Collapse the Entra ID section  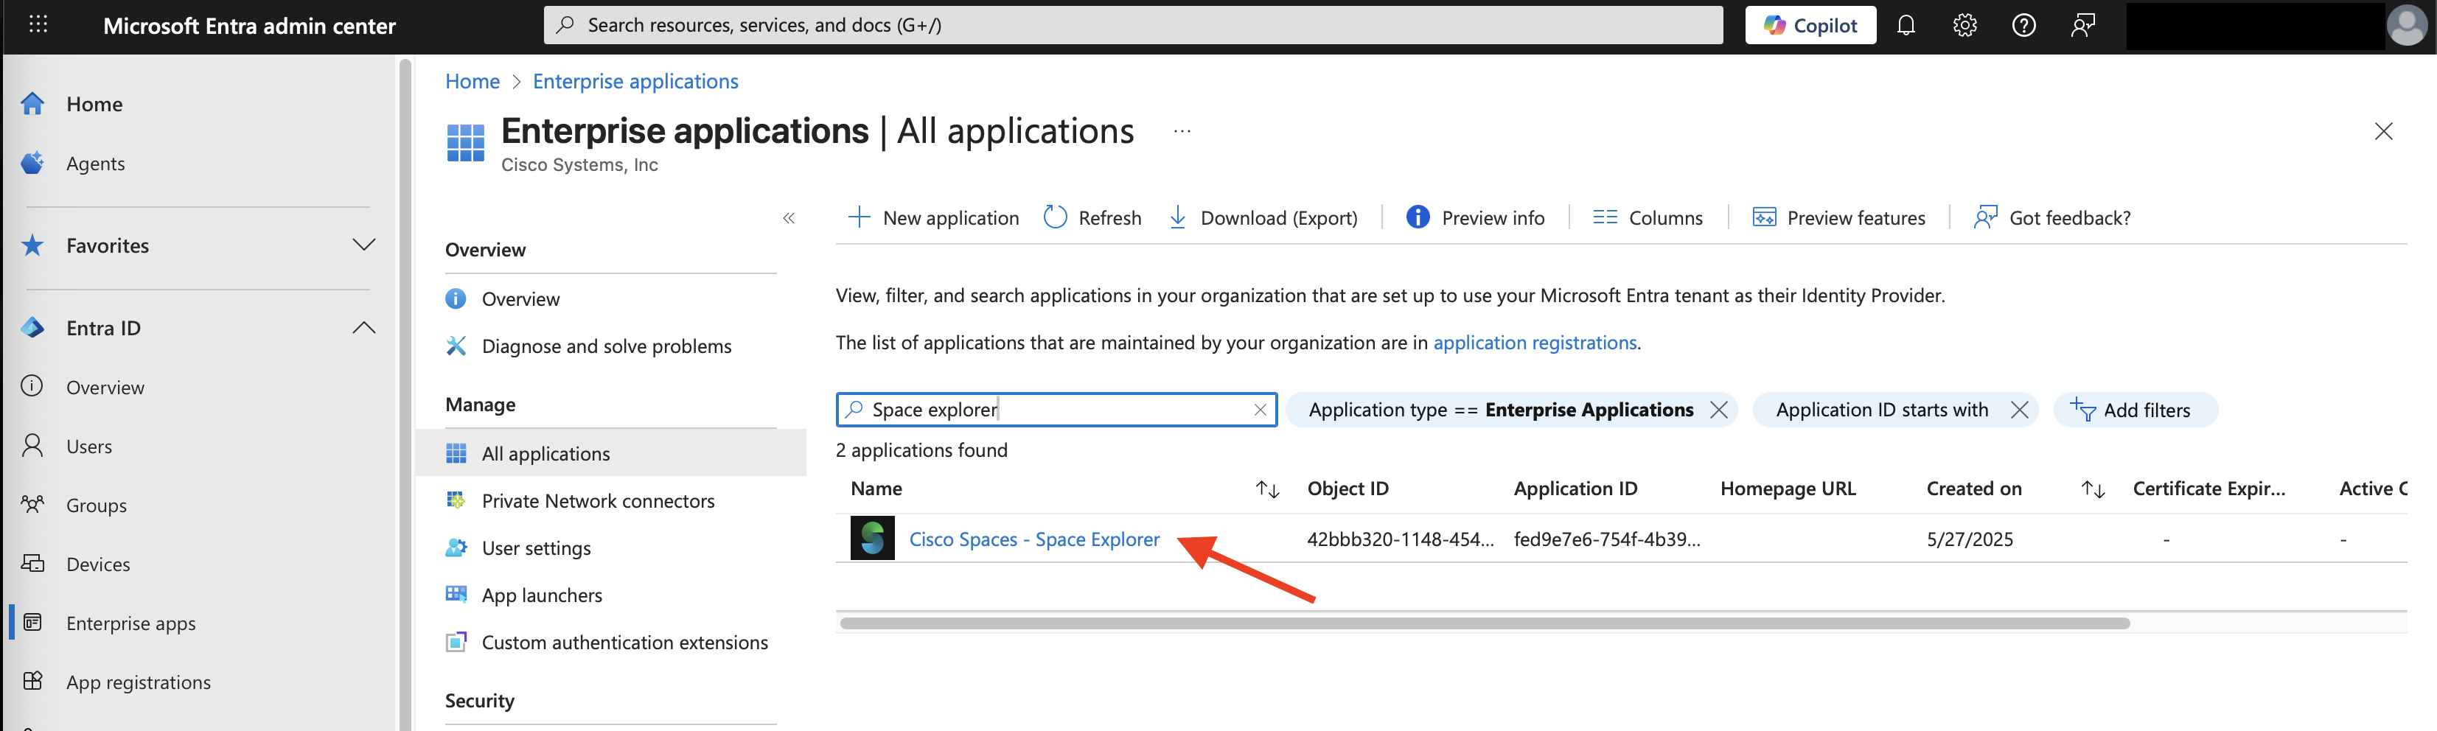pos(364,327)
